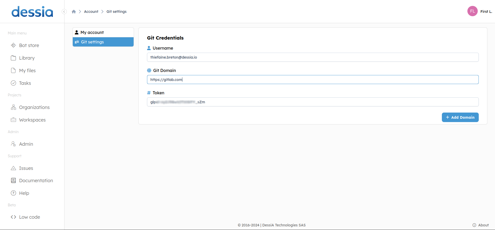Open Tasks from the sidebar

pyautogui.click(x=25, y=83)
